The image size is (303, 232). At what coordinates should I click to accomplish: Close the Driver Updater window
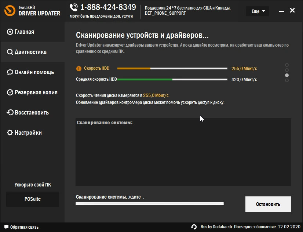click(292, 10)
